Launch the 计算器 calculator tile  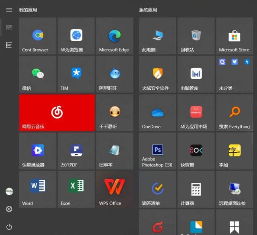[x=196, y=190]
